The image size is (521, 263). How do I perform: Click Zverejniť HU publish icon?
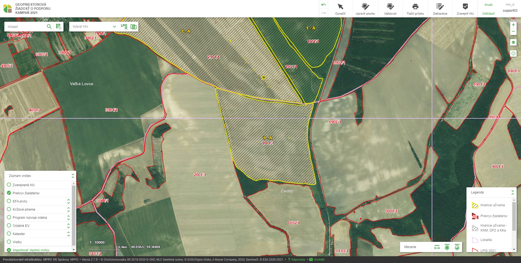465,7
